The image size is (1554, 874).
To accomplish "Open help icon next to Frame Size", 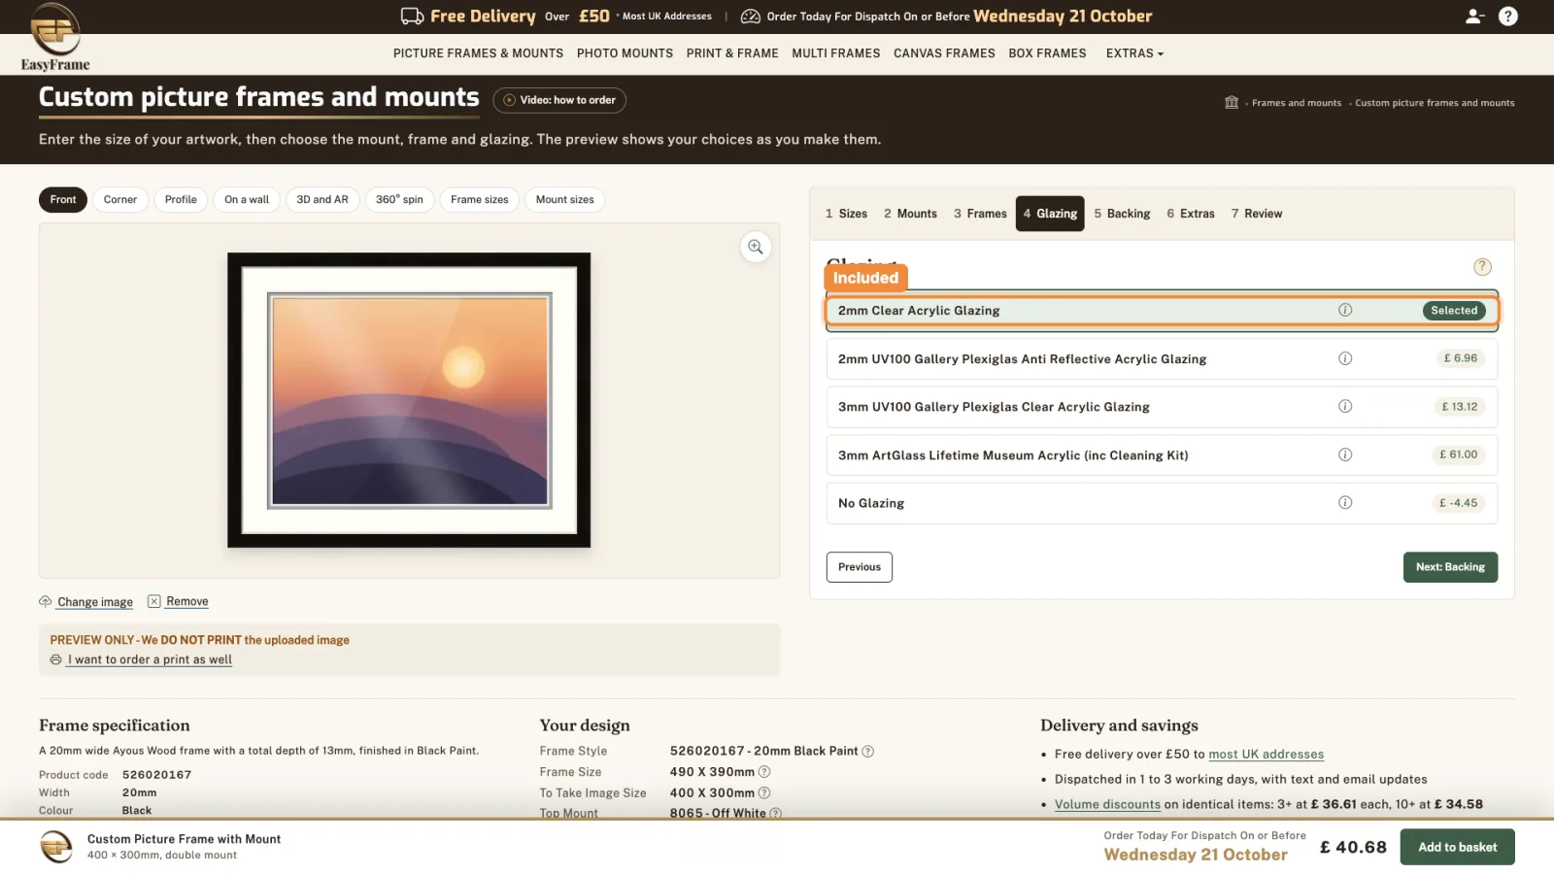I will click(x=764, y=771).
